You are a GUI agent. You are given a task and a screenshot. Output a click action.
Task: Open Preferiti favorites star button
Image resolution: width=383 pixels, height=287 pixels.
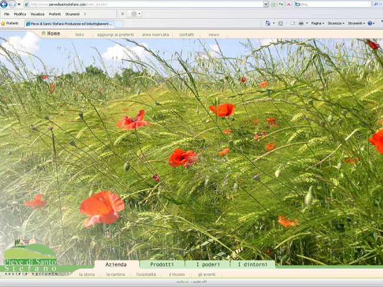click(9, 24)
